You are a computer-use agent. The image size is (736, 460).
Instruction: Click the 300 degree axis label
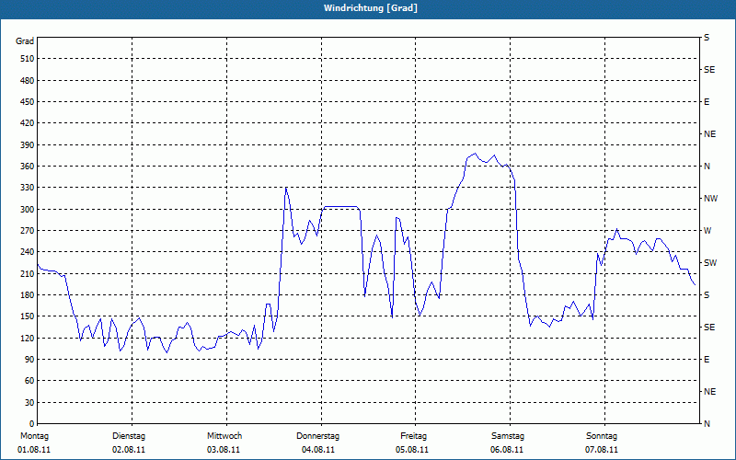[28, 210]
